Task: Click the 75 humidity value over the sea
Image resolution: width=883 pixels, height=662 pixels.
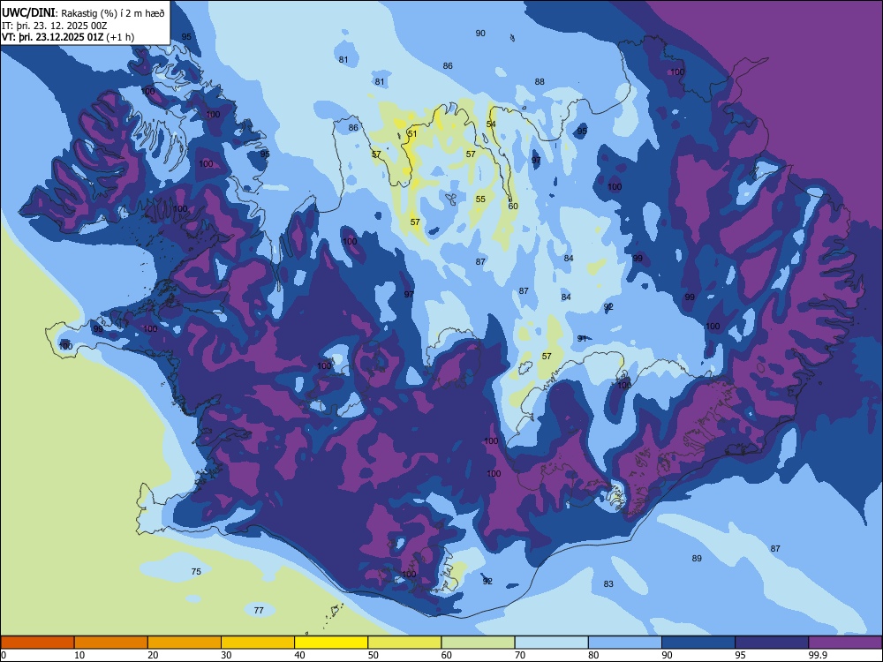Action: (x=196, y=571)
